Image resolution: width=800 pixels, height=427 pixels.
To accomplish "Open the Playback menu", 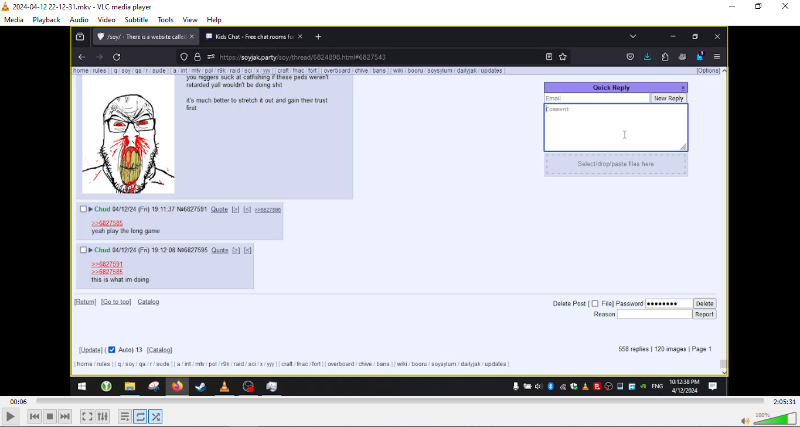I will pos(46,20).
